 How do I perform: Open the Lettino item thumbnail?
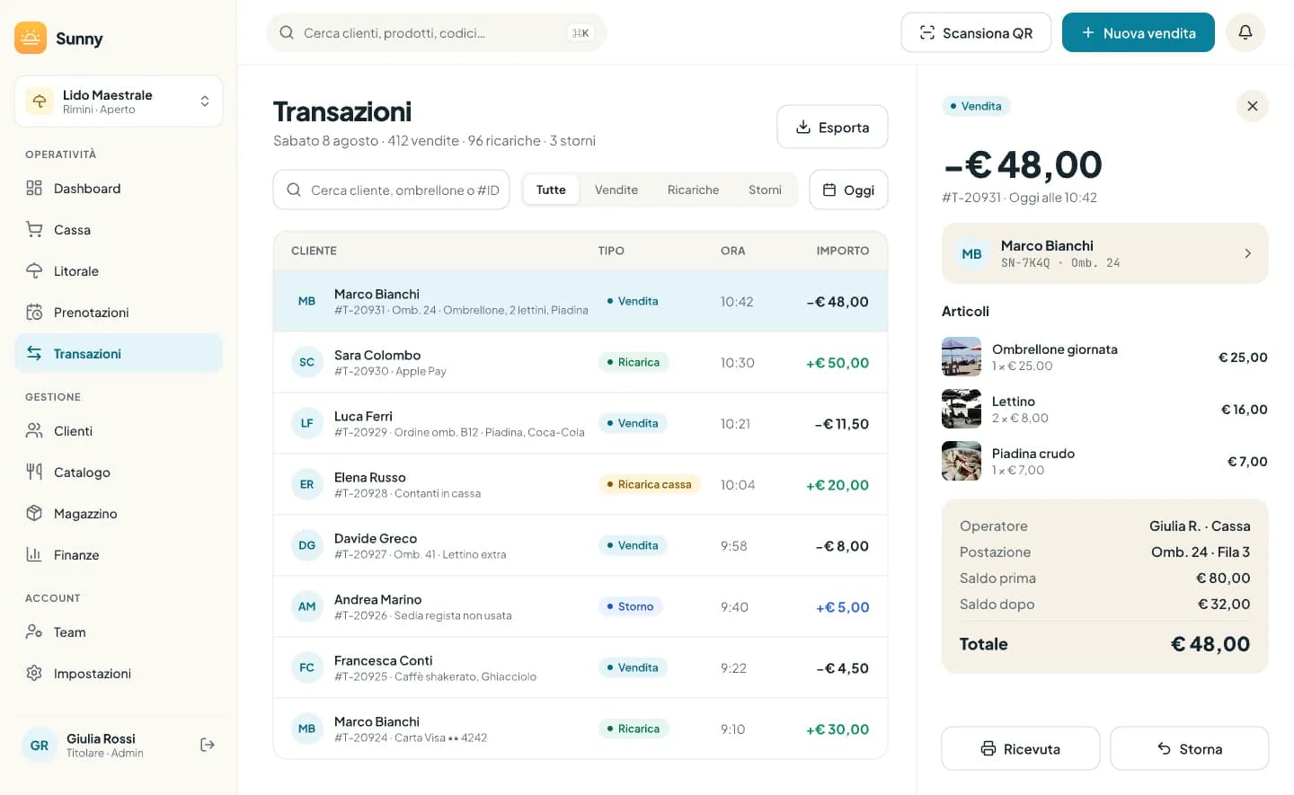click(961, 409)
